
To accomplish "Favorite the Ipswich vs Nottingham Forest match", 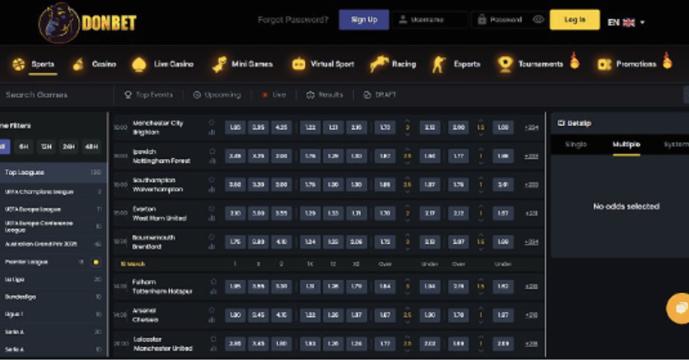I will tap(212, 151).
